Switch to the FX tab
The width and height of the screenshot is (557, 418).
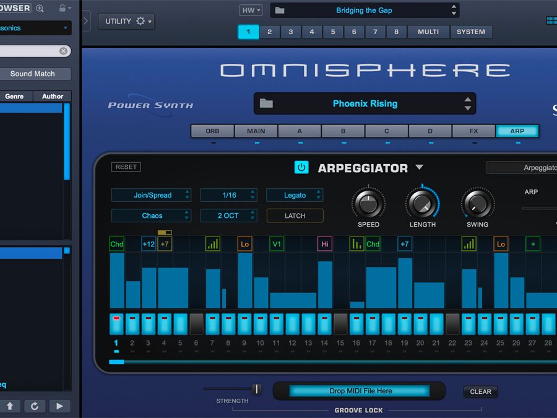[473, 131]
